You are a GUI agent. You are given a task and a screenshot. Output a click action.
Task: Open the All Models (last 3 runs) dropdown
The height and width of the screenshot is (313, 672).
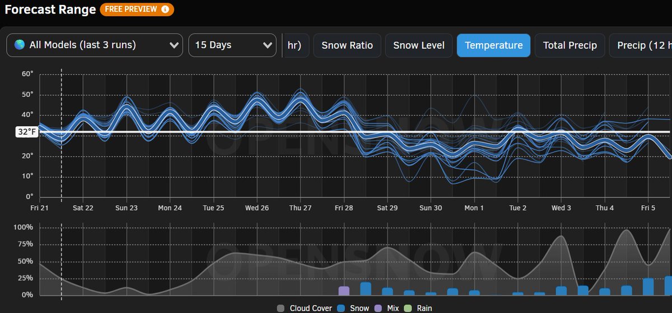pyautogui.click(x=95, y=45)
